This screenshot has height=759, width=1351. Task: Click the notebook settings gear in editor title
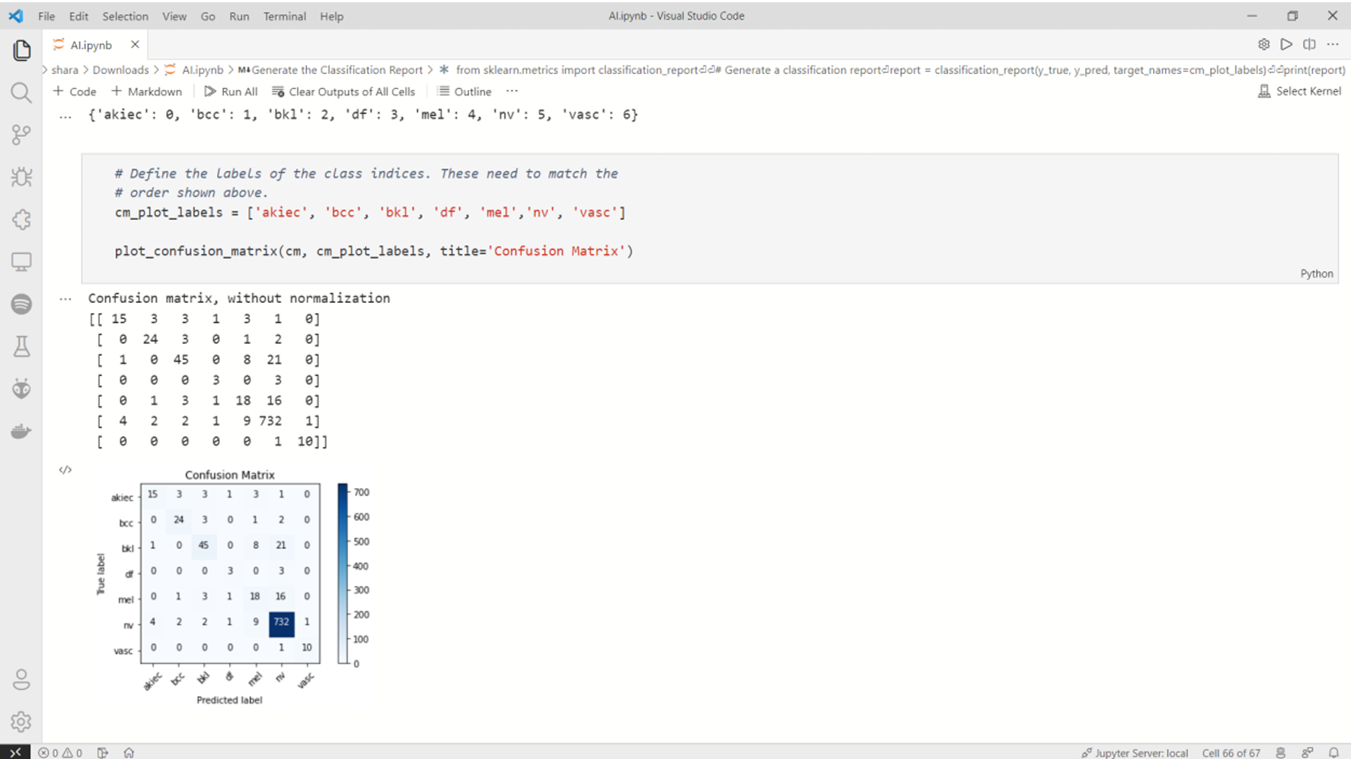1264,44
